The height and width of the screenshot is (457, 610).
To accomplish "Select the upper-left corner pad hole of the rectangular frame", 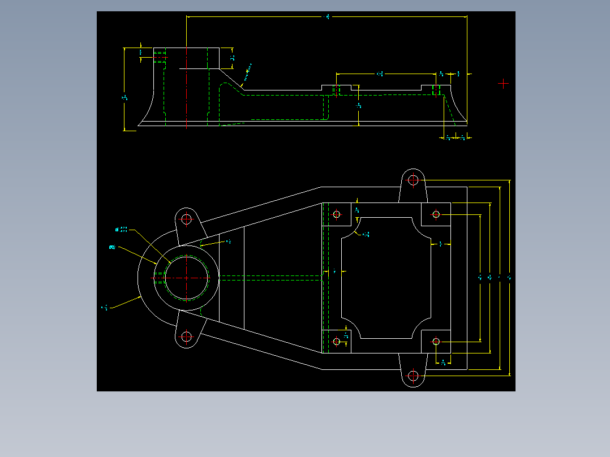I will (337, 214).
